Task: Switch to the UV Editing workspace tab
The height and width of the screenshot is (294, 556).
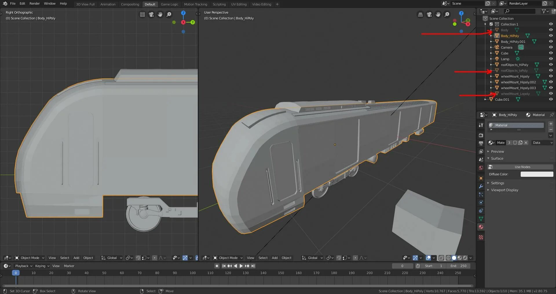Action: tap(239, 4)
